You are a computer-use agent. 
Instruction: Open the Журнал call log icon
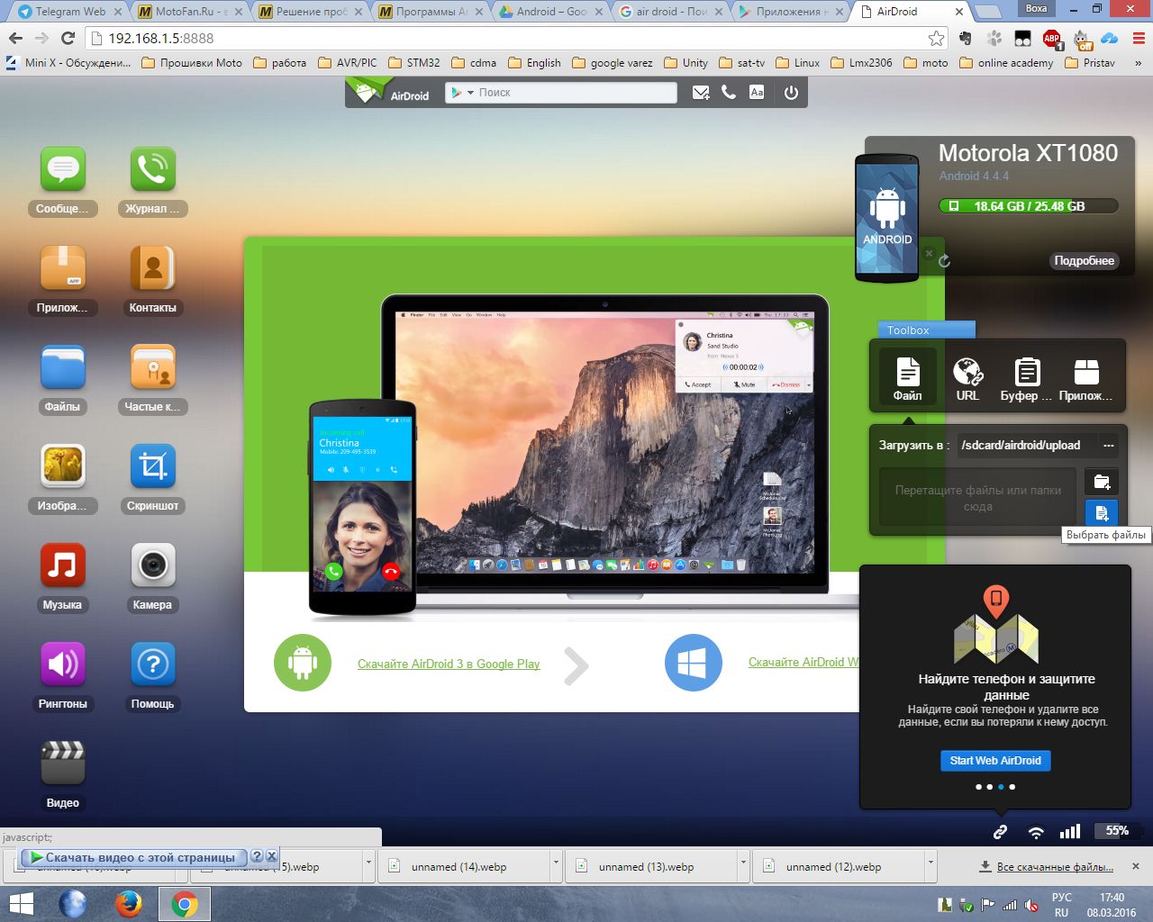[x=152, y=170]
